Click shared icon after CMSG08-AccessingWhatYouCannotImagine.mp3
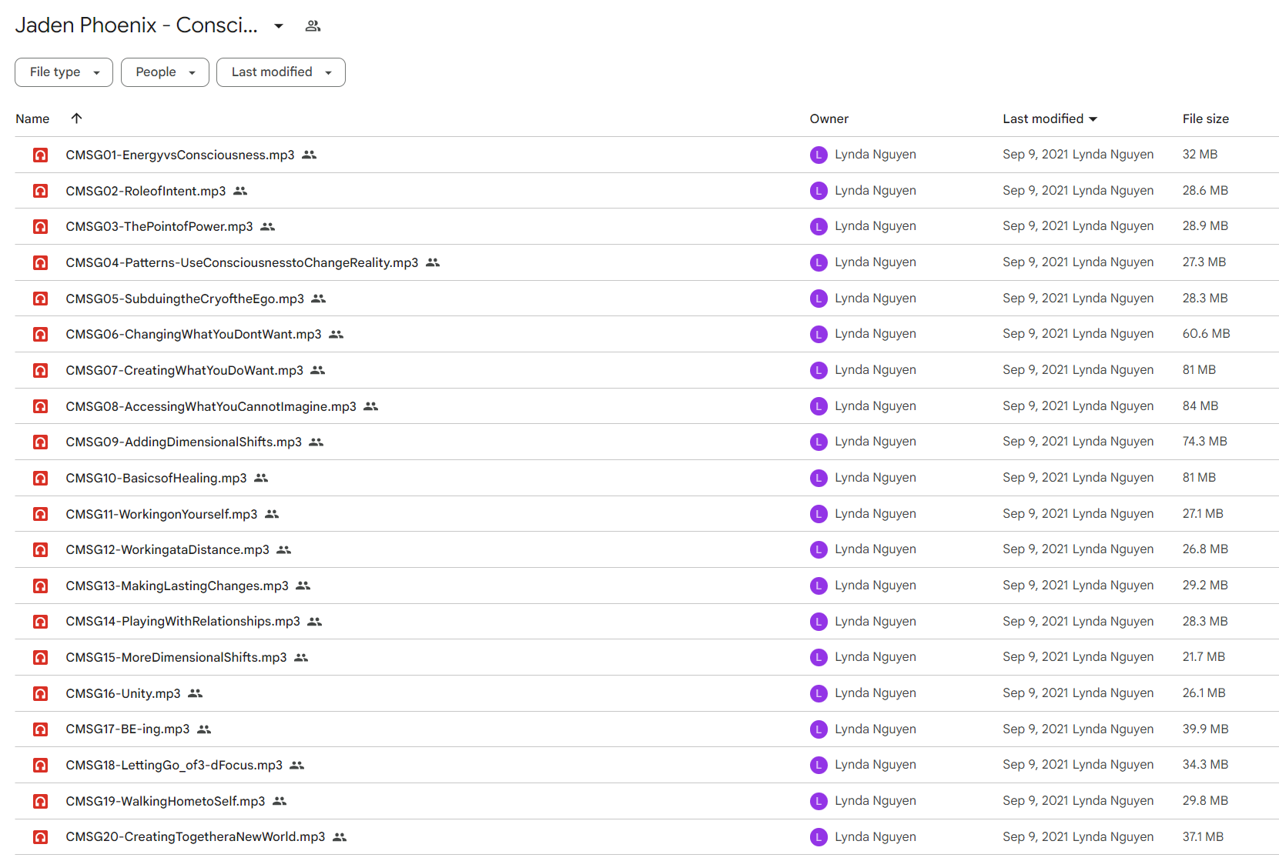The height and width of the screenshot is (861, 1279). (371, 406)
